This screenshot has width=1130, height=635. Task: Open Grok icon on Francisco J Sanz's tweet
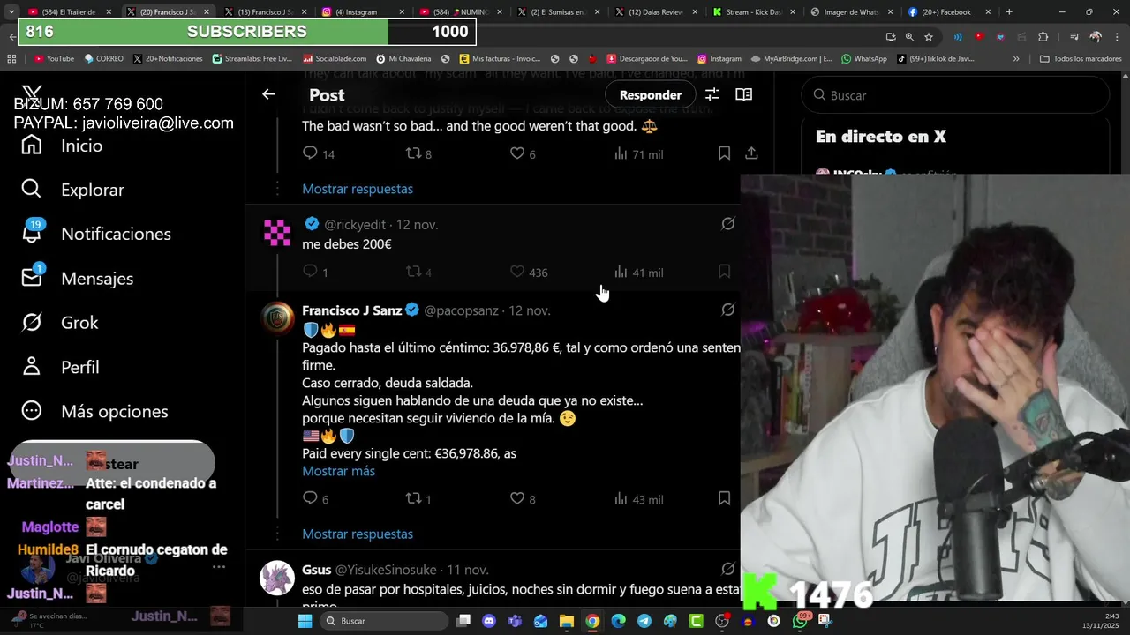(x=728, y=310)
